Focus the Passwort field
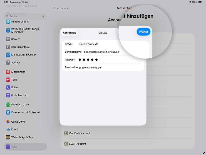Viewport: 206px width, 155px height. pos(111,60)
